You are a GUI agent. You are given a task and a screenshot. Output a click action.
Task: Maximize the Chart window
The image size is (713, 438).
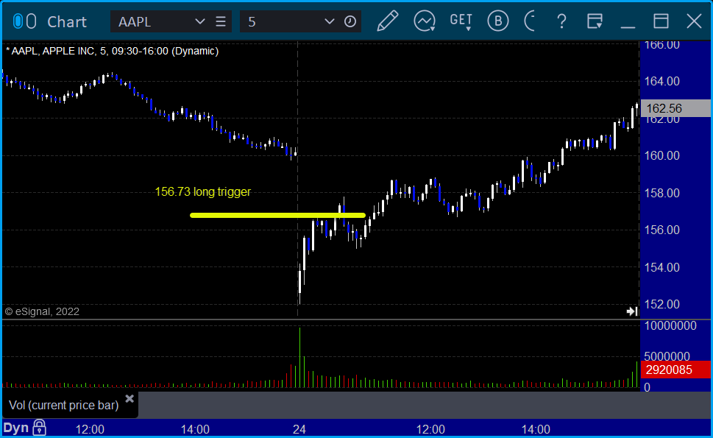[661, 21]
